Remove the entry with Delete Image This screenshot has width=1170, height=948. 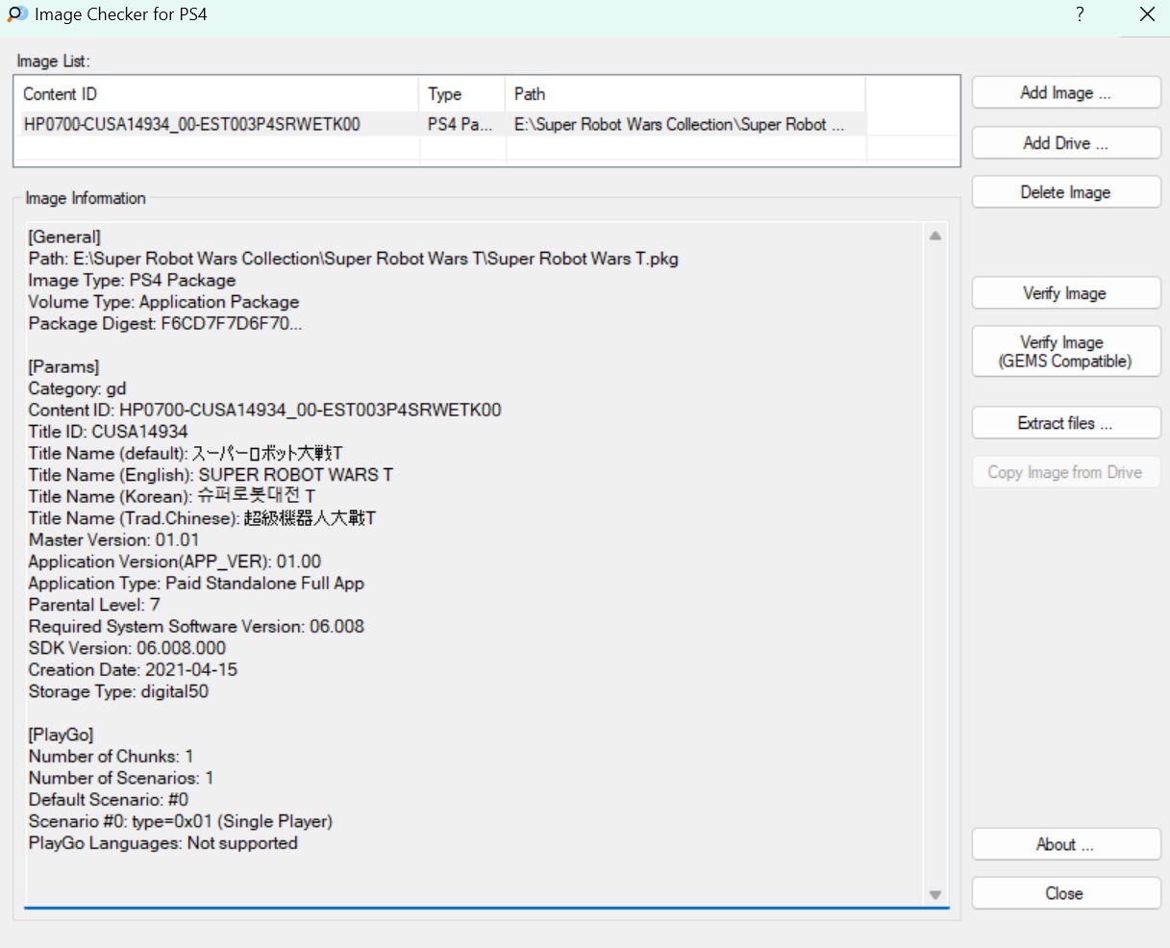[x=1065, y=192]
